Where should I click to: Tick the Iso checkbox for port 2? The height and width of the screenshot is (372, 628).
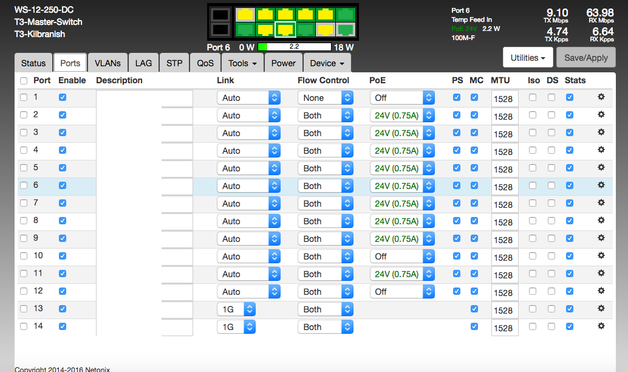click(x=533, y=115)
